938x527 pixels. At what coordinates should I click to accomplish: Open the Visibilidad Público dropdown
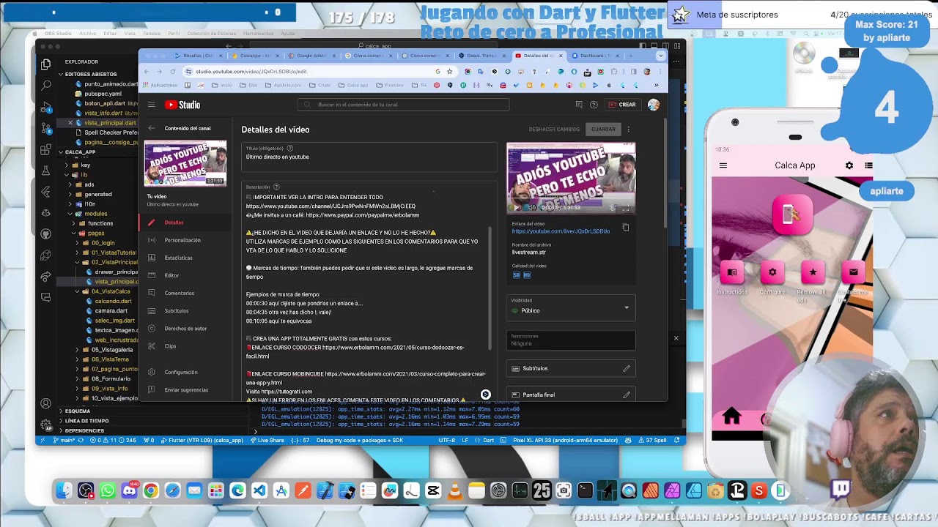(x=571, y=307)
